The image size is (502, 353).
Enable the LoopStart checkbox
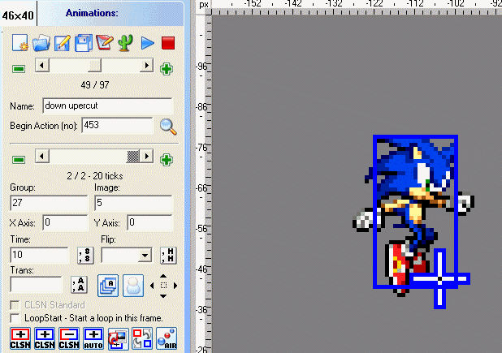coord(15,318)
